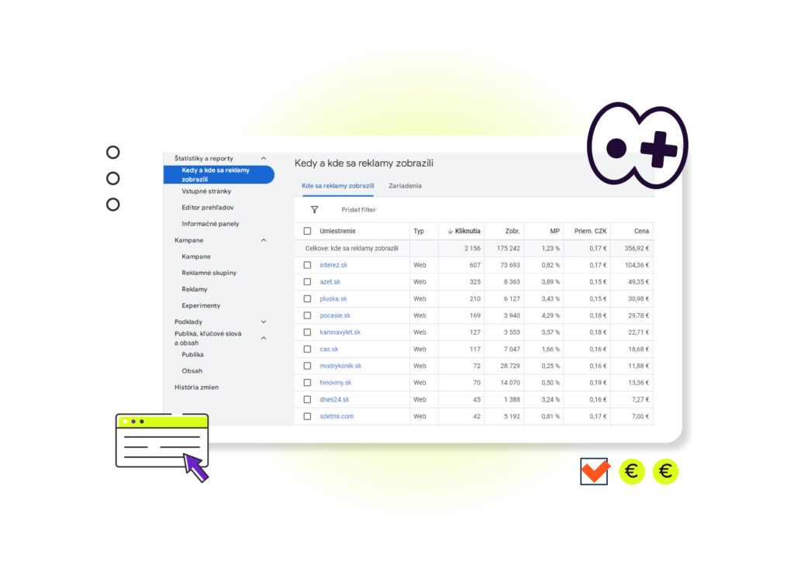Image resolution: width=794 pixels, height=561 pixels.
Task: Check the box next to modrykonik.sk
Action: point(307,366)
